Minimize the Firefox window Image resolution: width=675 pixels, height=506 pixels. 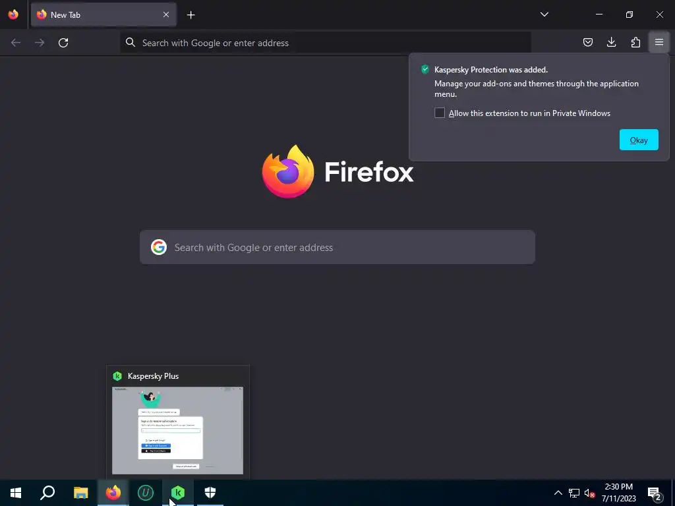[599, 14]
